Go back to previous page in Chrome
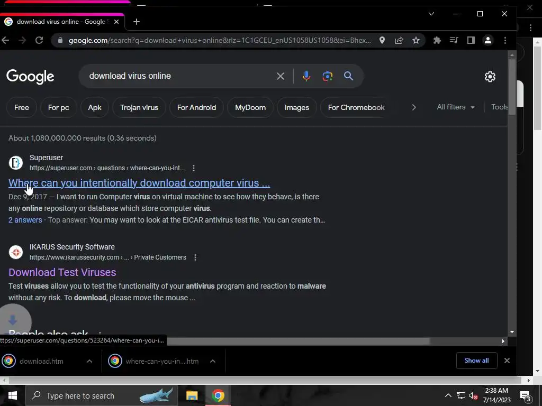The image size is (542, 406). (x=5, y=40)
